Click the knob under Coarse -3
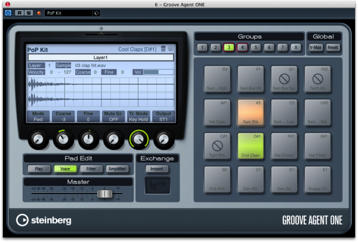358x242 pixels. (x=63, y=139)
